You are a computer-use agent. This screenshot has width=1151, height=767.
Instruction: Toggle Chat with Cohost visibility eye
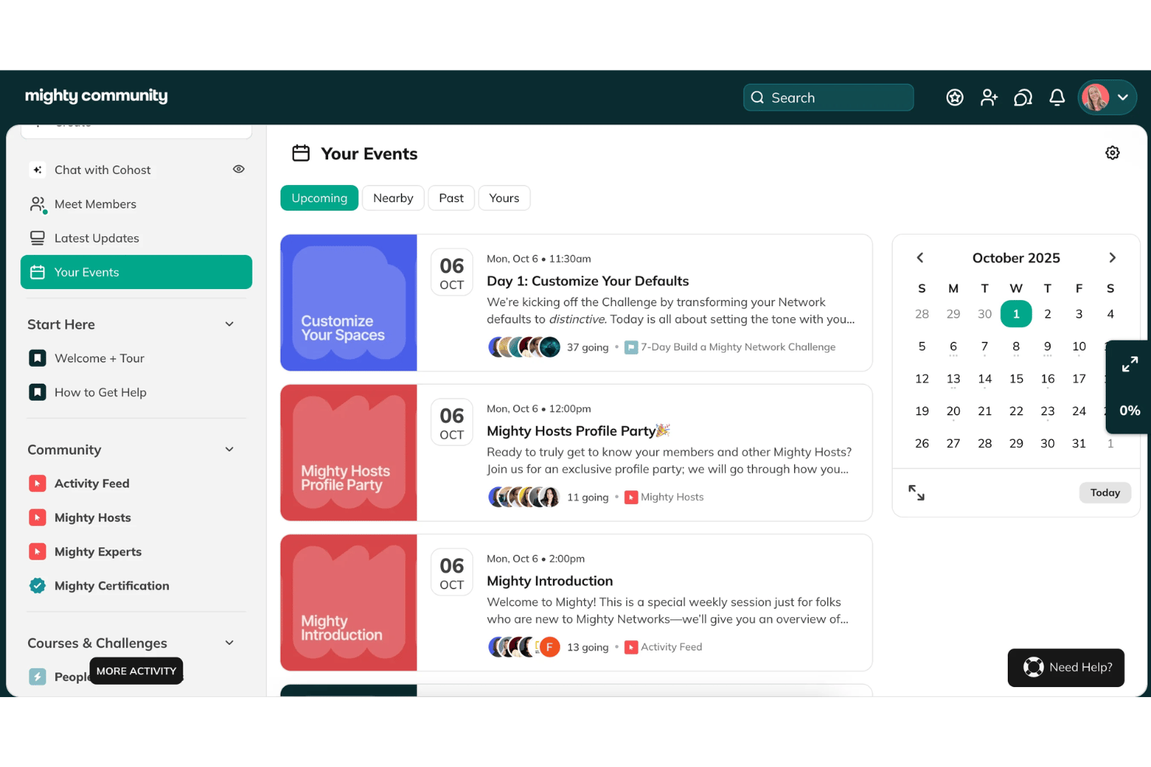pos(239,169)
